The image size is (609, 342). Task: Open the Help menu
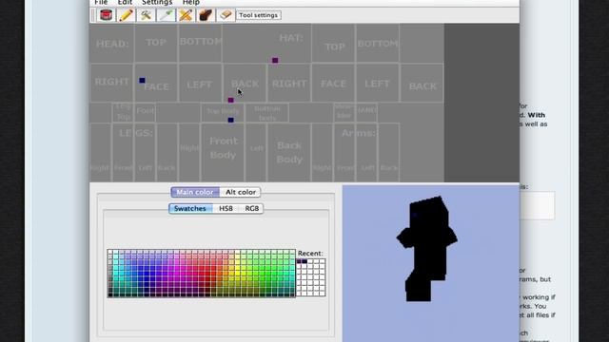(x=191, y=2)
